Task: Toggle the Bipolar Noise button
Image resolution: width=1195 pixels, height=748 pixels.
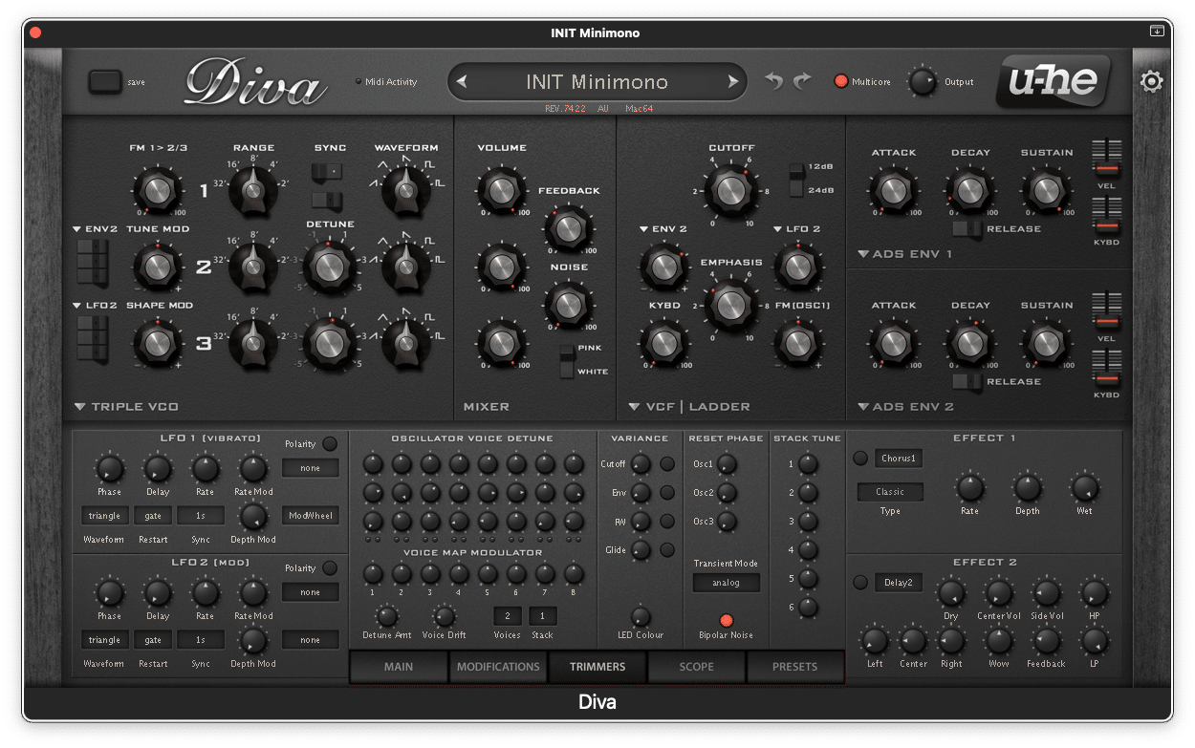Action: (x=727, y=620)
